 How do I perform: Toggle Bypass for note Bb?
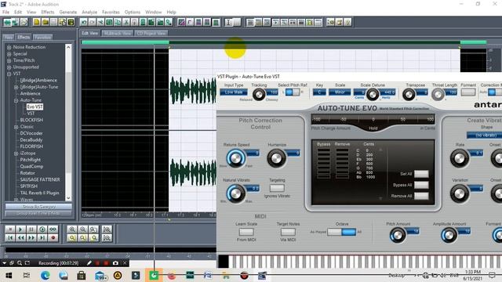pyautogui.click(x=324, y=176)
